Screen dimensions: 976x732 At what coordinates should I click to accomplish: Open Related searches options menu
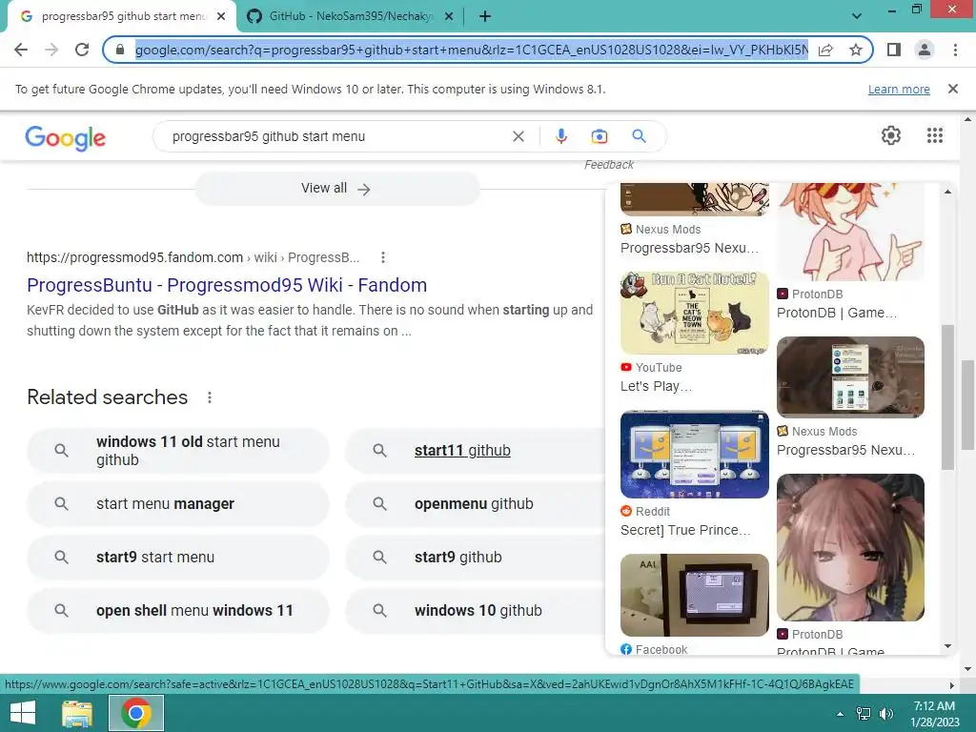coord(210,397)
